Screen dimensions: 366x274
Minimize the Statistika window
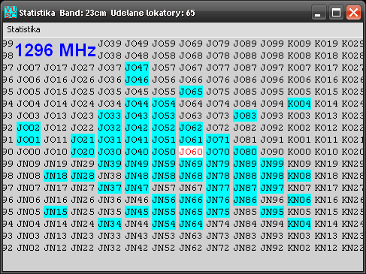[319, 12]
